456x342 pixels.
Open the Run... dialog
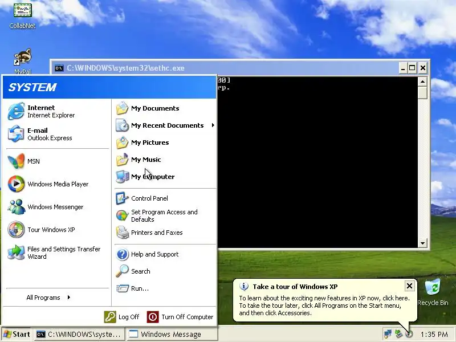point(165,288)
